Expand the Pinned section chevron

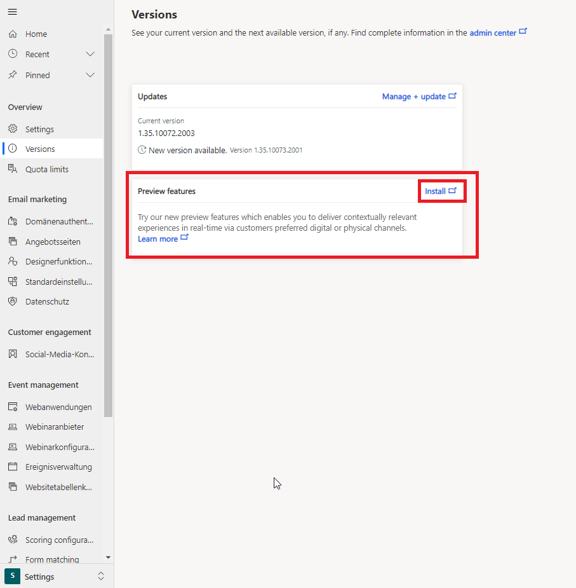click(90, 75)
